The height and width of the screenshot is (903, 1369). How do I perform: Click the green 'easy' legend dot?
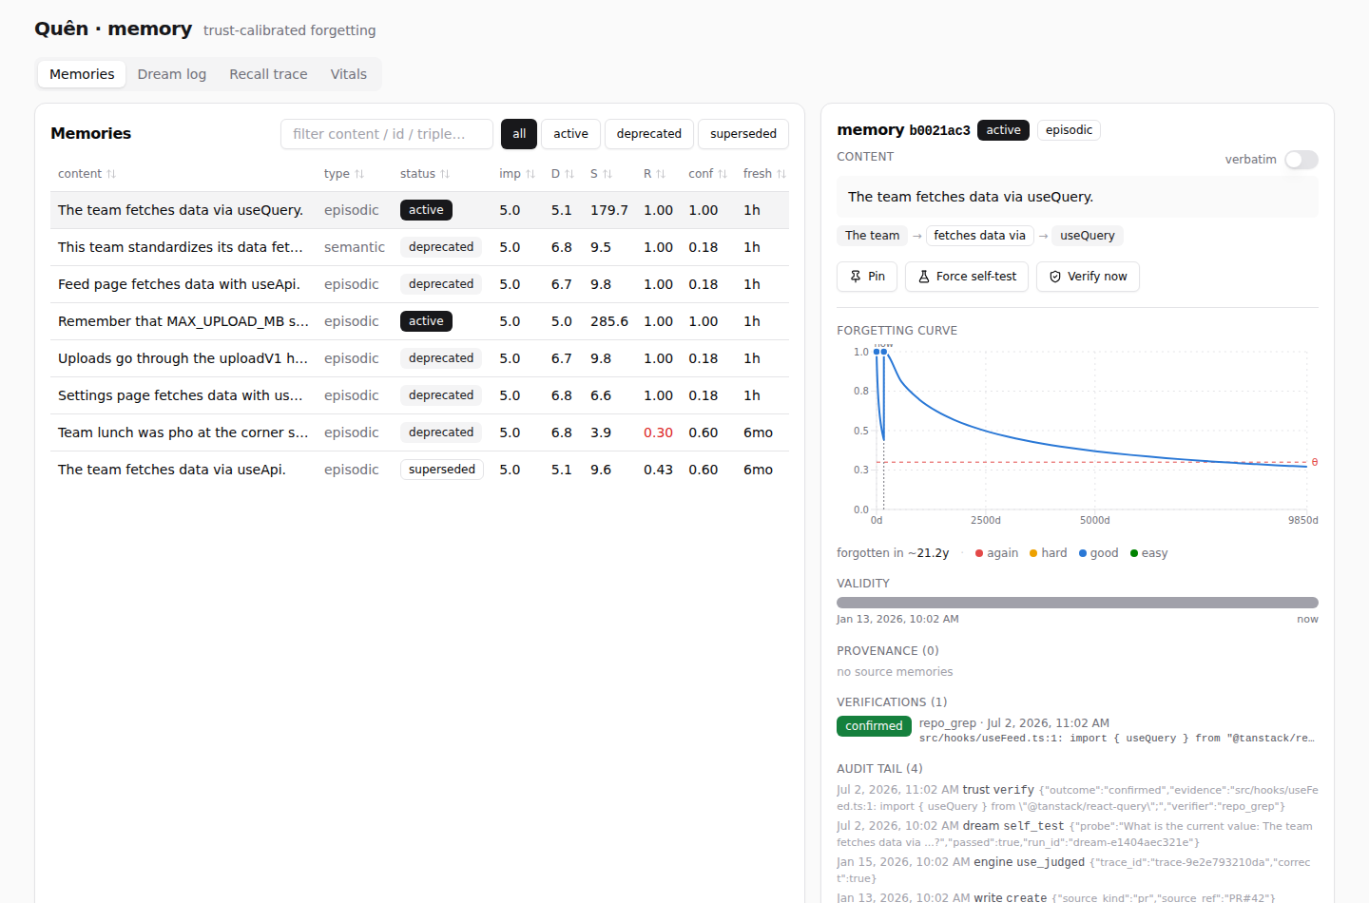[1134, 553]
